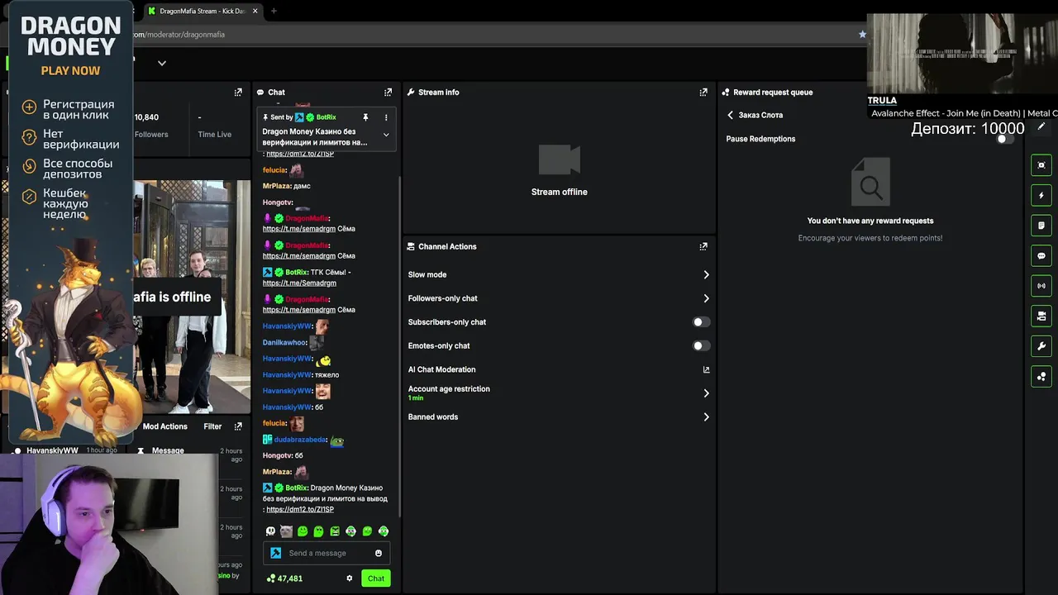Click the Message mod action entry
This screenshot has width=1058, height=595.
click(x=168, y=451)
